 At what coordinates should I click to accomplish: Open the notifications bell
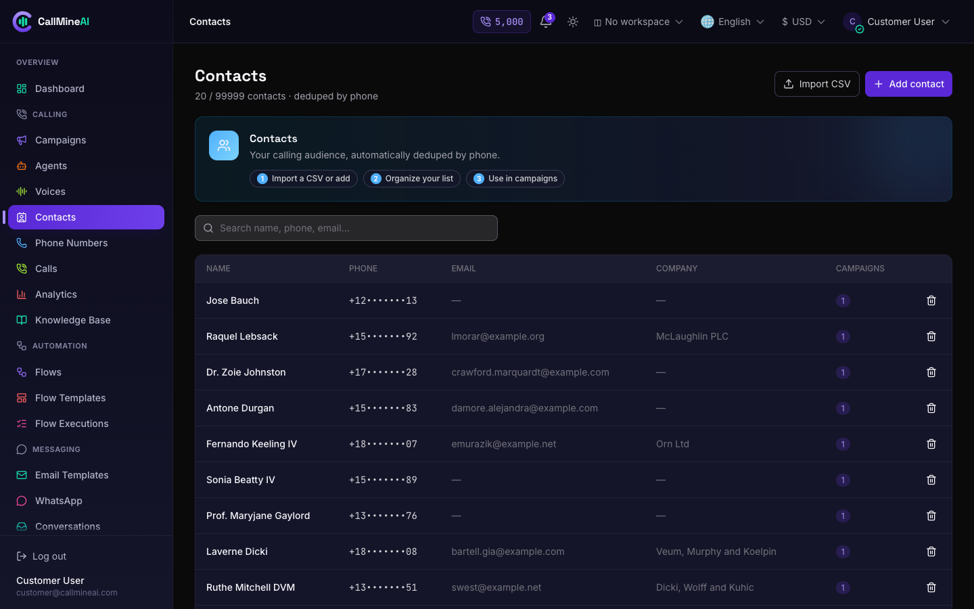[x=546, y=22]
